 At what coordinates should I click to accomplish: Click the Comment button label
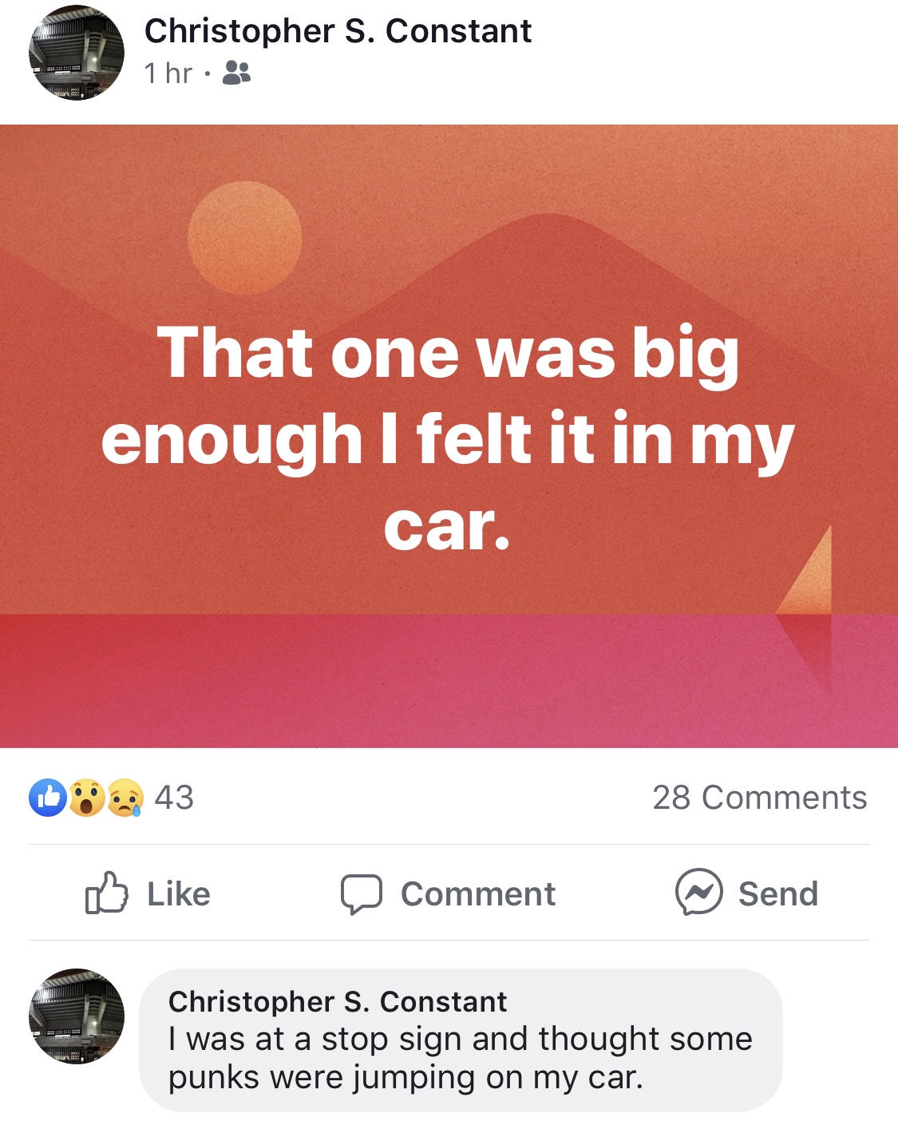(478, 893)
